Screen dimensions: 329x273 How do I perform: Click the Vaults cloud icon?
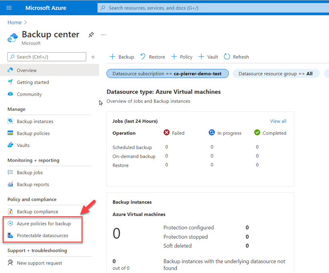(x=10, y=145)
